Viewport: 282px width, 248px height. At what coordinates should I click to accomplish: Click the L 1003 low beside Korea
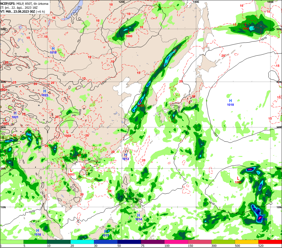click(x=140, y=104)
